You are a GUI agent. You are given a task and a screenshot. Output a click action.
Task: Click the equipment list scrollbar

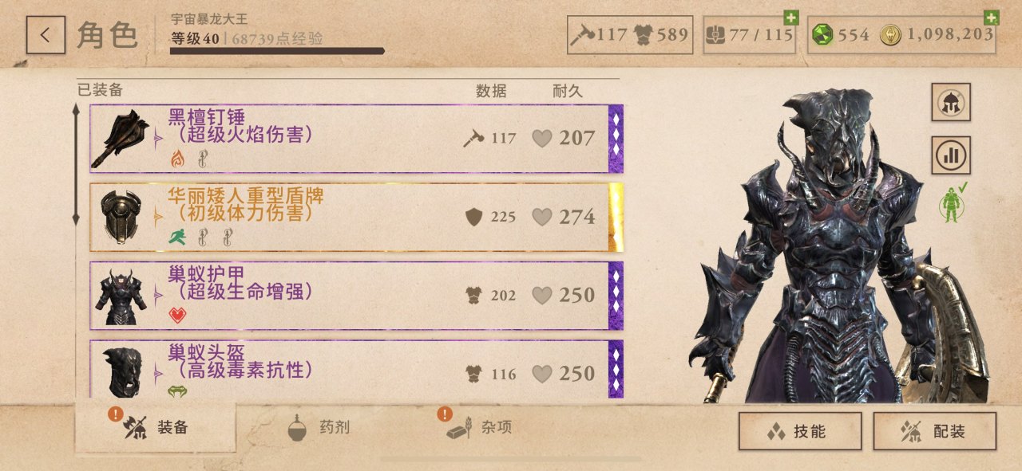coord(77,164)
